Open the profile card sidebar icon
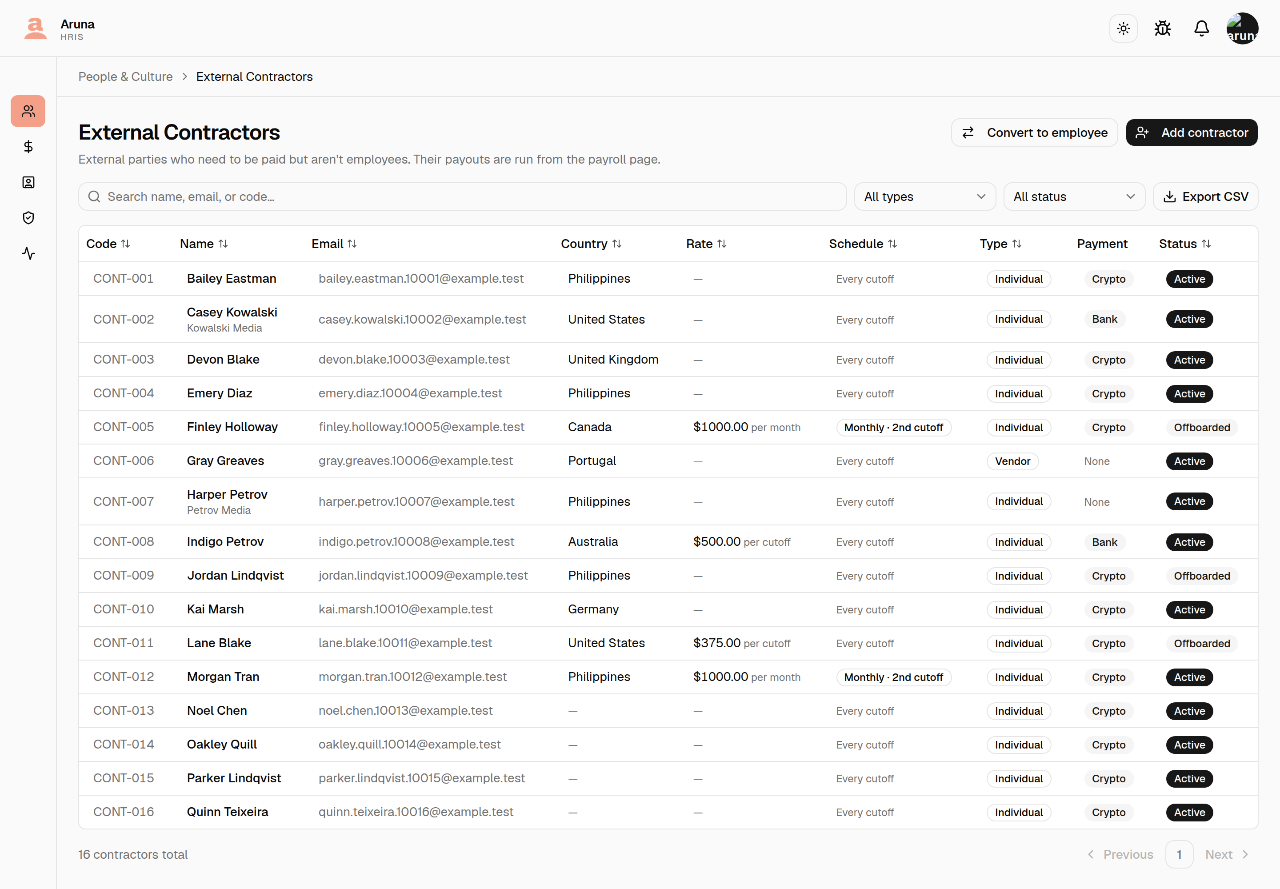Screen dimensions: 1280x889 [x=28, y=182]
